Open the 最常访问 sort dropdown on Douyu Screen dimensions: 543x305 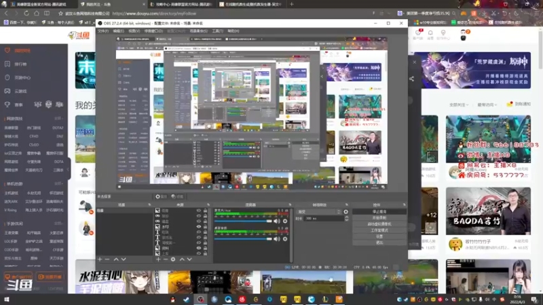click(x=487, y=104)
